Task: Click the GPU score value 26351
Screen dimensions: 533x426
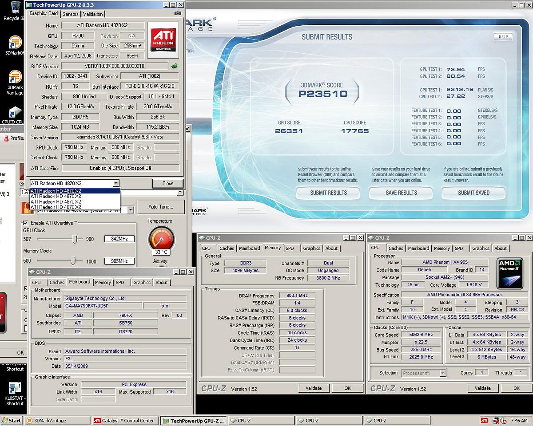Action: pos(289,131)
